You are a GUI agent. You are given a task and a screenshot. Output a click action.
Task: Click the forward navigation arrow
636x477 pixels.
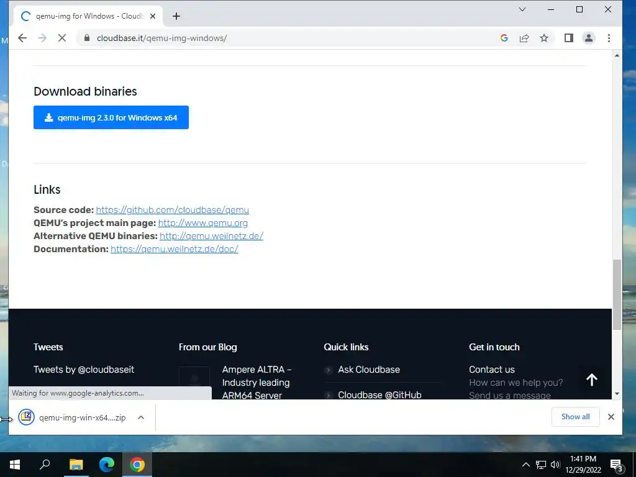(x=42, y=38)
